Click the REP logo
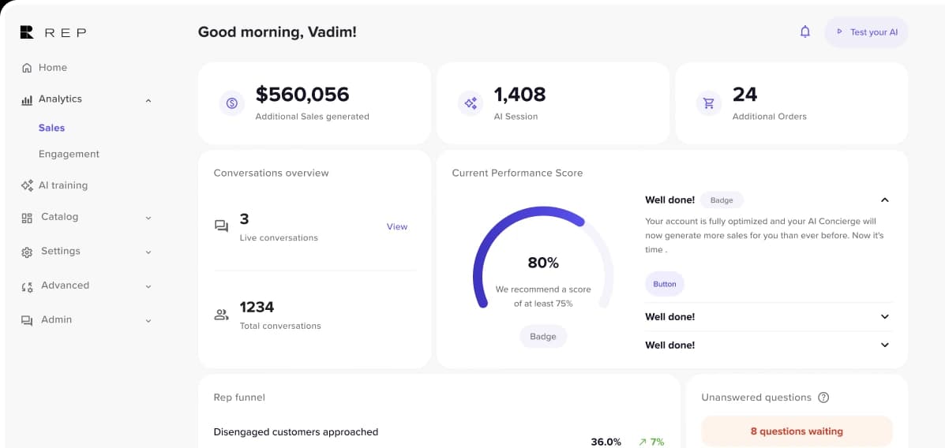This screenshot has width=945, height=448. (53, 32)
